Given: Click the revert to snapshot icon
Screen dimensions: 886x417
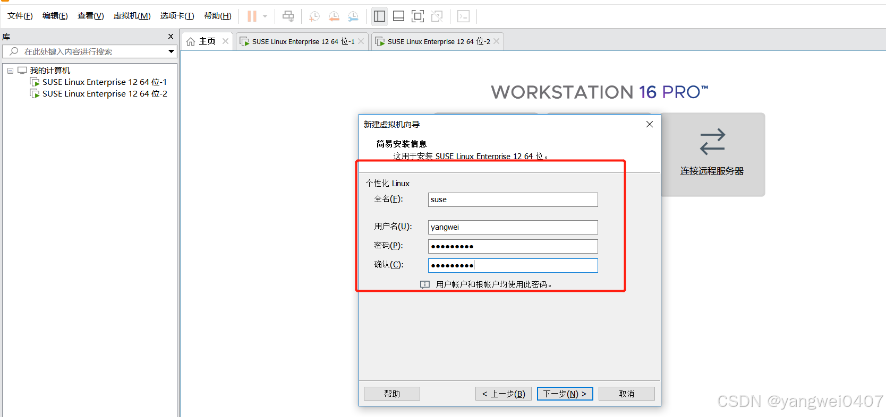Looking at the screenshot, I should (334, 16).
